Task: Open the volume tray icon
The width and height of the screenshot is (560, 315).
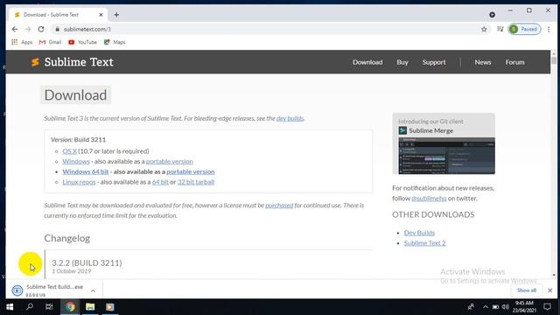Action: coord(505,307)
